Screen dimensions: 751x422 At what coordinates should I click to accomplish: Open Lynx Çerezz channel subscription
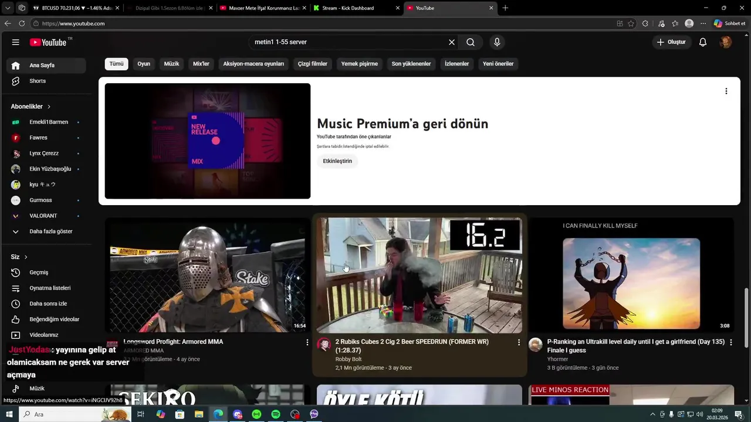coord(46,153)
